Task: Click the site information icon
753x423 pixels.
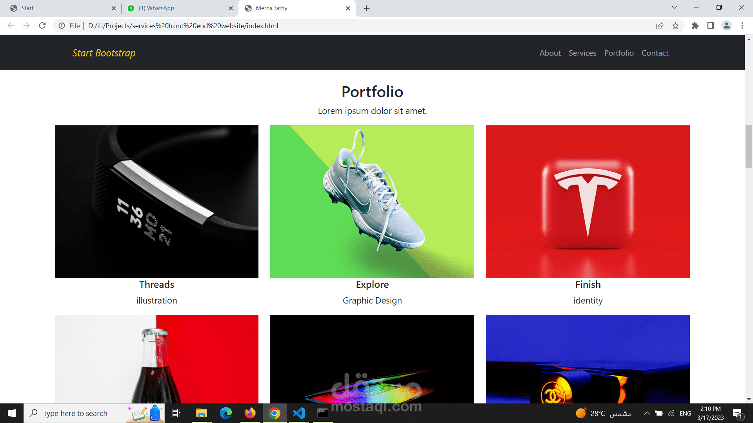Action: (62, 26)
